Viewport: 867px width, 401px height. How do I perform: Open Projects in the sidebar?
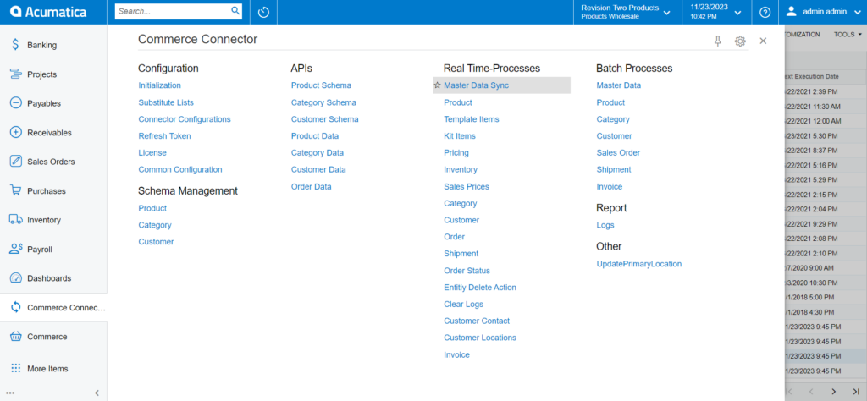[41, 74]
